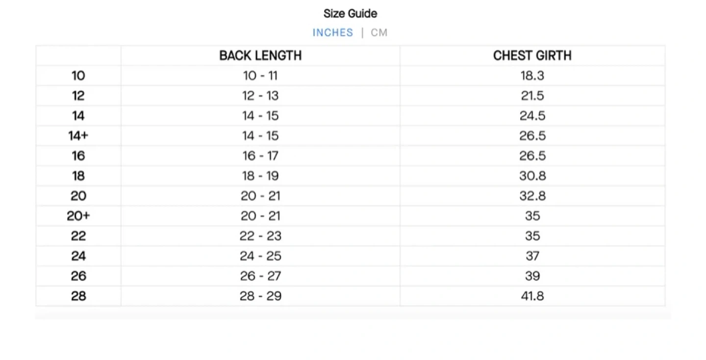Click the 10 - 11 back length cell

[x=260, y=76]
